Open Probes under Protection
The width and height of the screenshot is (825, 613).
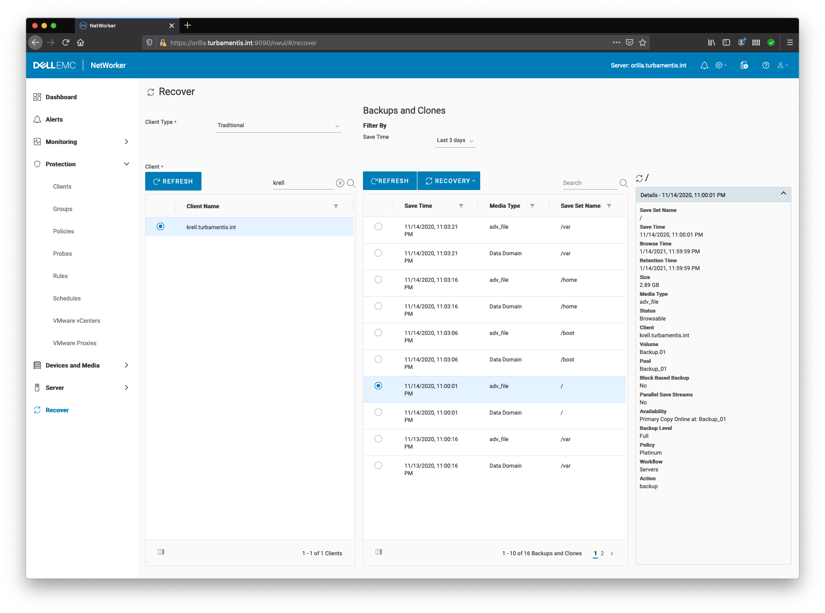(62, 254)
